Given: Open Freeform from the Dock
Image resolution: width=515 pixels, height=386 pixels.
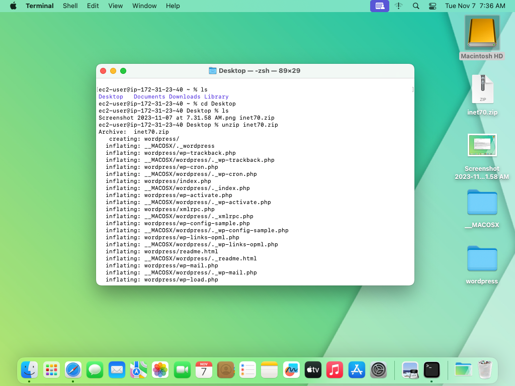Looking at the screenshot, I should click(291, 370).
